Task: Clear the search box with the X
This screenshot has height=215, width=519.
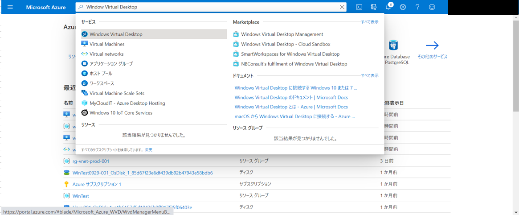Action: (342, 7)
